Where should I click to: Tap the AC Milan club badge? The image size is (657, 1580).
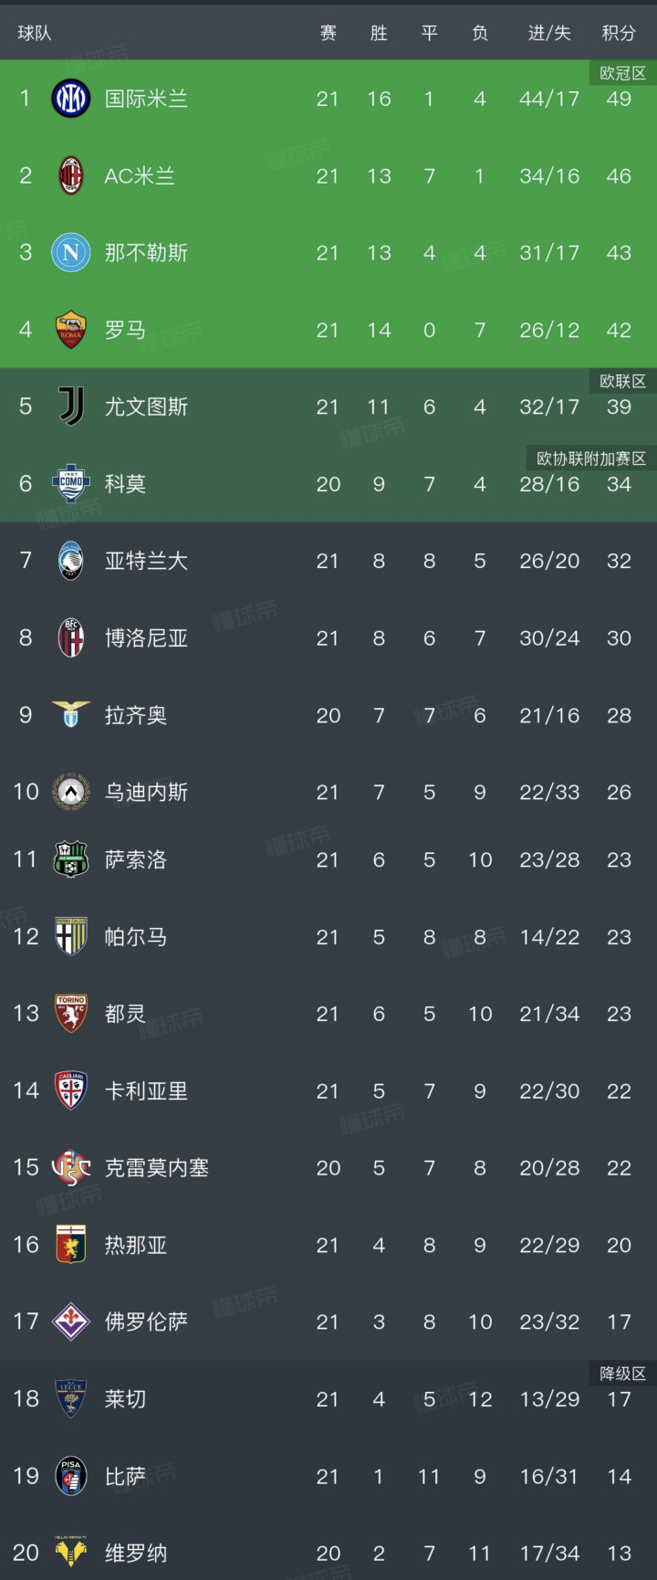71,175
